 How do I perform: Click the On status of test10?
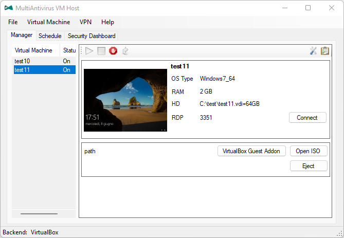pos(66,61)
